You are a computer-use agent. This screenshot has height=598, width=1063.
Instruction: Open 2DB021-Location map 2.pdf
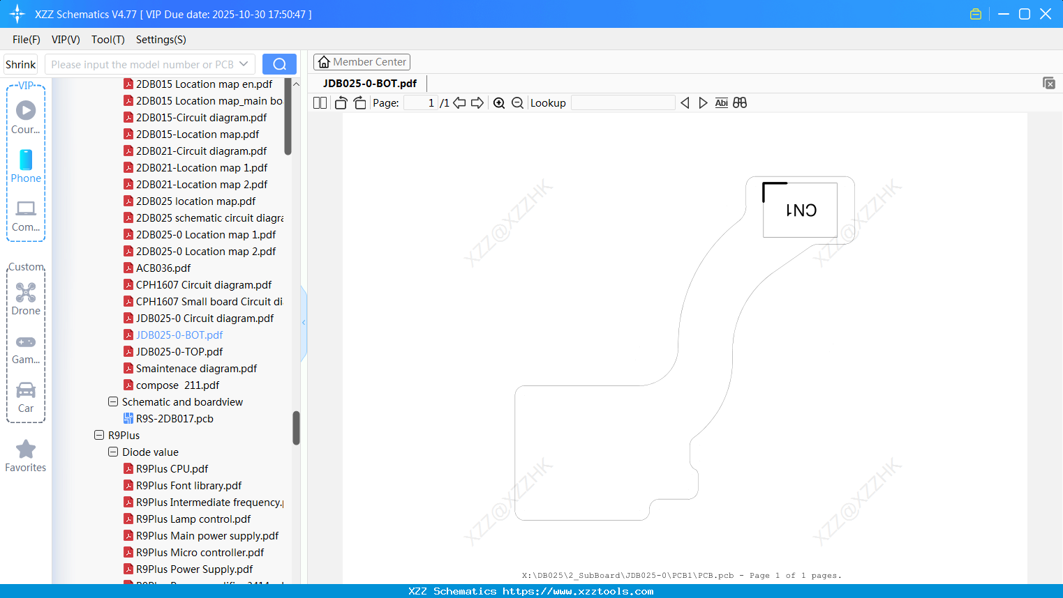202,185
